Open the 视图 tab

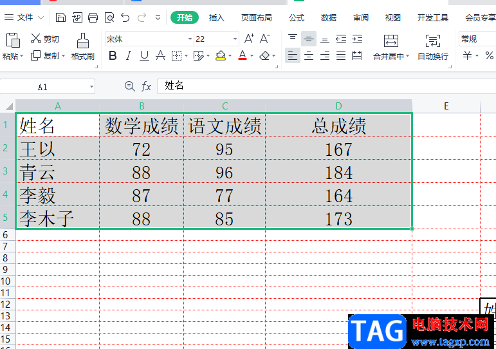392,18
